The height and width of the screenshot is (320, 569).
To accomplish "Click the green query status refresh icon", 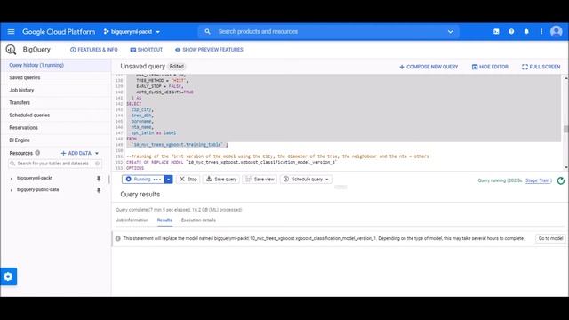I will tap(561, 180).
